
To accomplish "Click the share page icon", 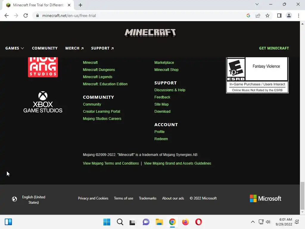I will pyautogui.click(x=258, y=16).
